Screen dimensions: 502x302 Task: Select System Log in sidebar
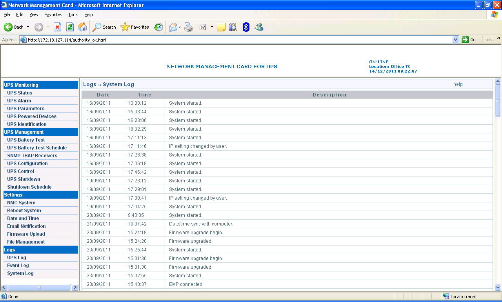(x=20, y=273)
